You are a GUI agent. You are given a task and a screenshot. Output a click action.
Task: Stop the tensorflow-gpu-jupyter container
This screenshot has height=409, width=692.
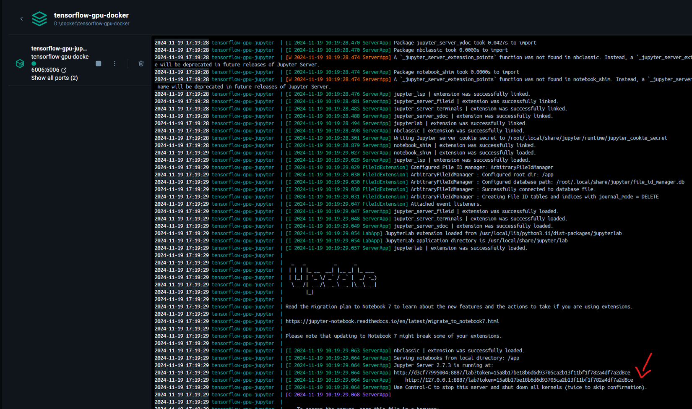tap(99, 63)
